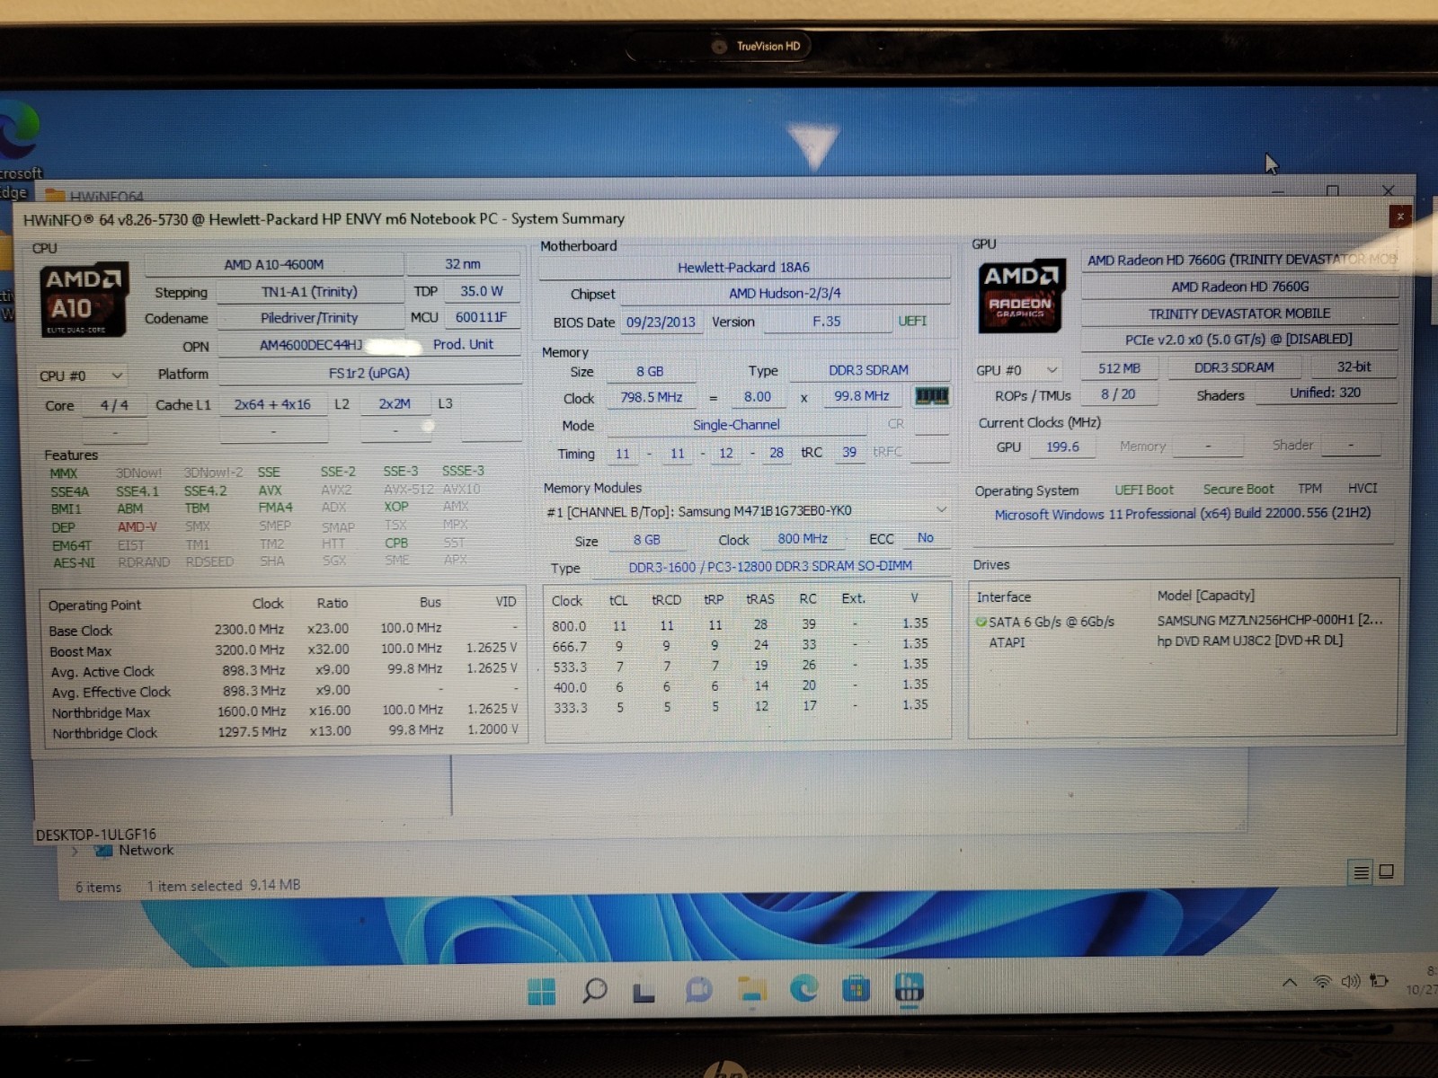1438x1078 pixels.
Task: Click the TDP 35.0 W value
Action: click(482, 291)
